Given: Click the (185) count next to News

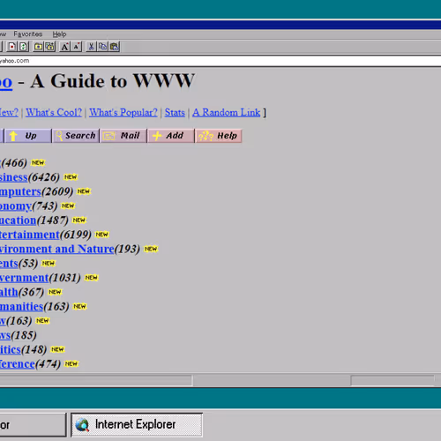Looking at the screenshot, I should click(24, 335).
